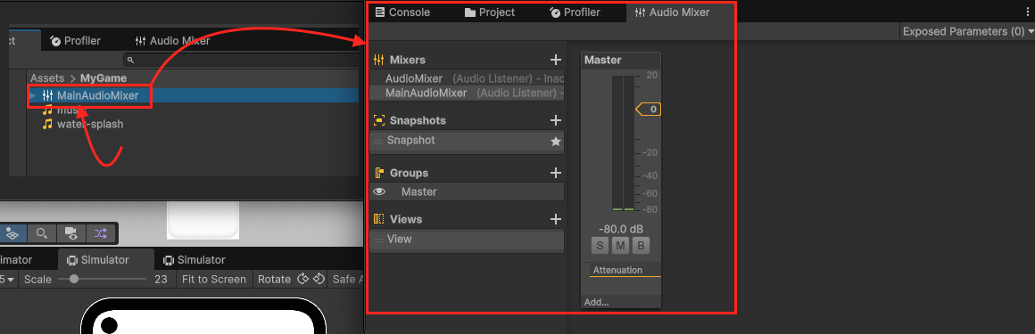Click the Project tab folder icon

click(x=470, y=12)
